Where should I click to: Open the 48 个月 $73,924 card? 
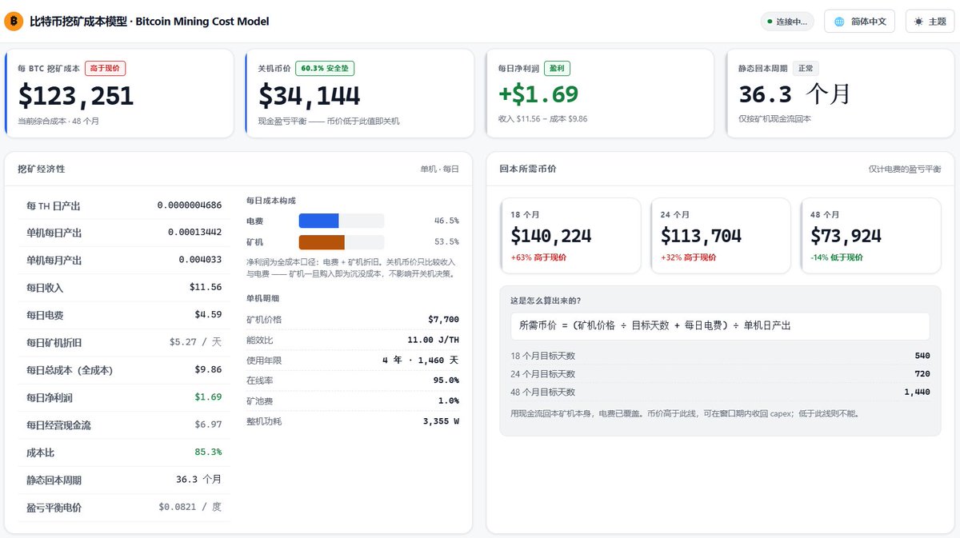(870, 236)
